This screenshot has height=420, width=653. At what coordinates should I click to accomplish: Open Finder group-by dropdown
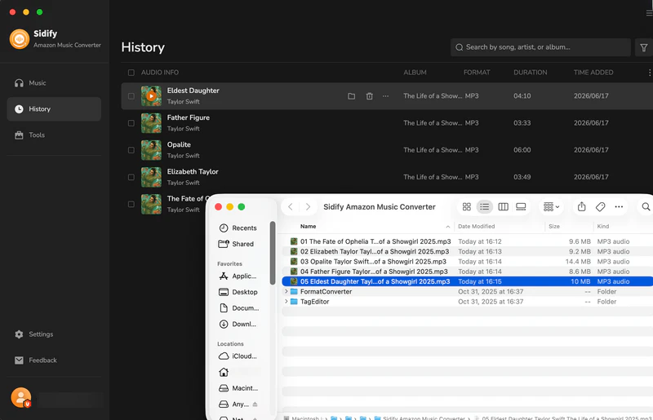tap(552, 207)
